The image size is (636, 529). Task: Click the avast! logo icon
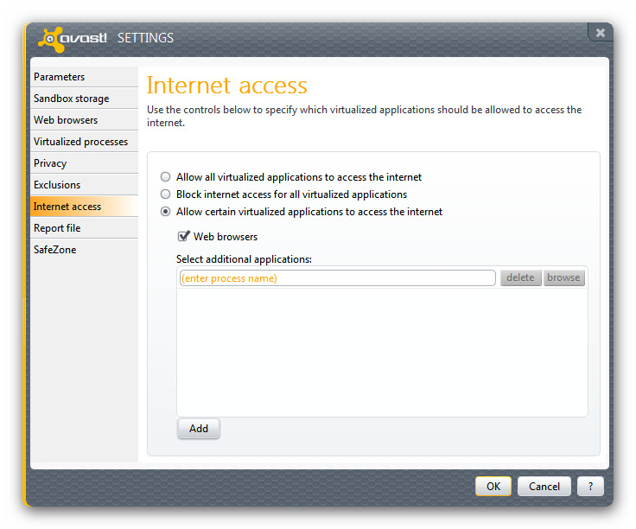[x=73, y=39]
